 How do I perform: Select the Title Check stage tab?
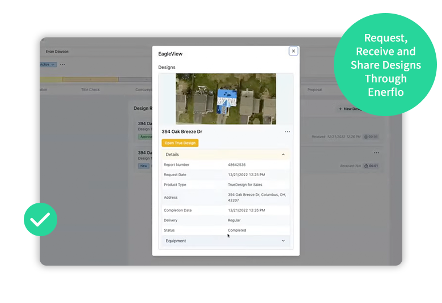click(90, 89)
